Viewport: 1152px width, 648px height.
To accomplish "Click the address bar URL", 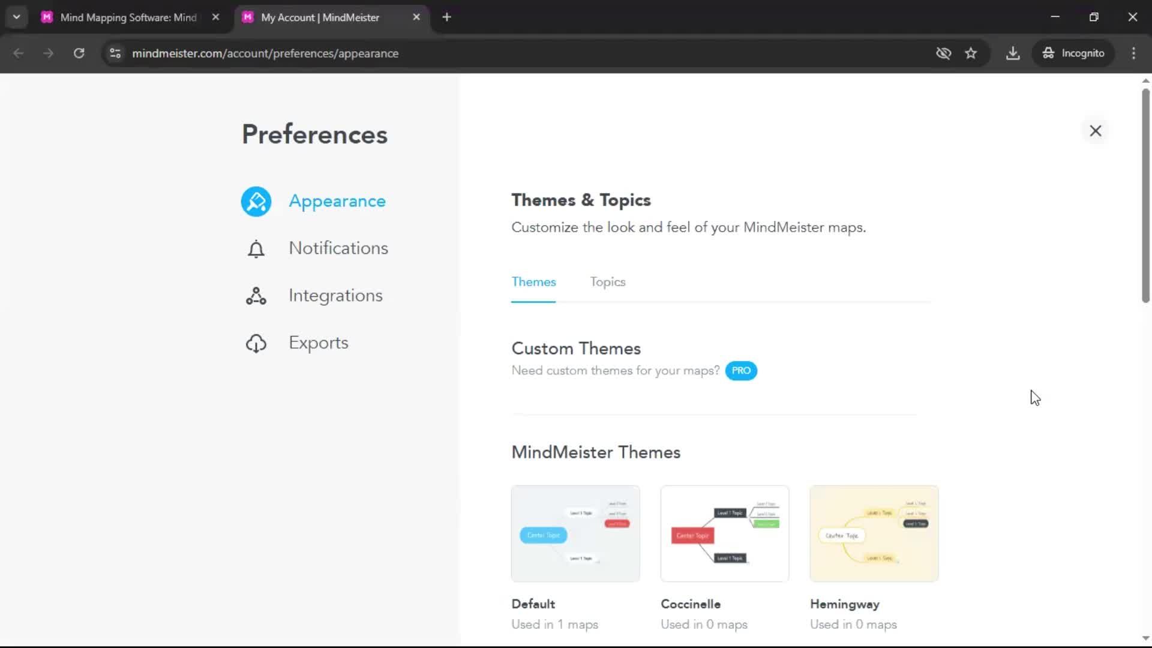I will (265, 53).
